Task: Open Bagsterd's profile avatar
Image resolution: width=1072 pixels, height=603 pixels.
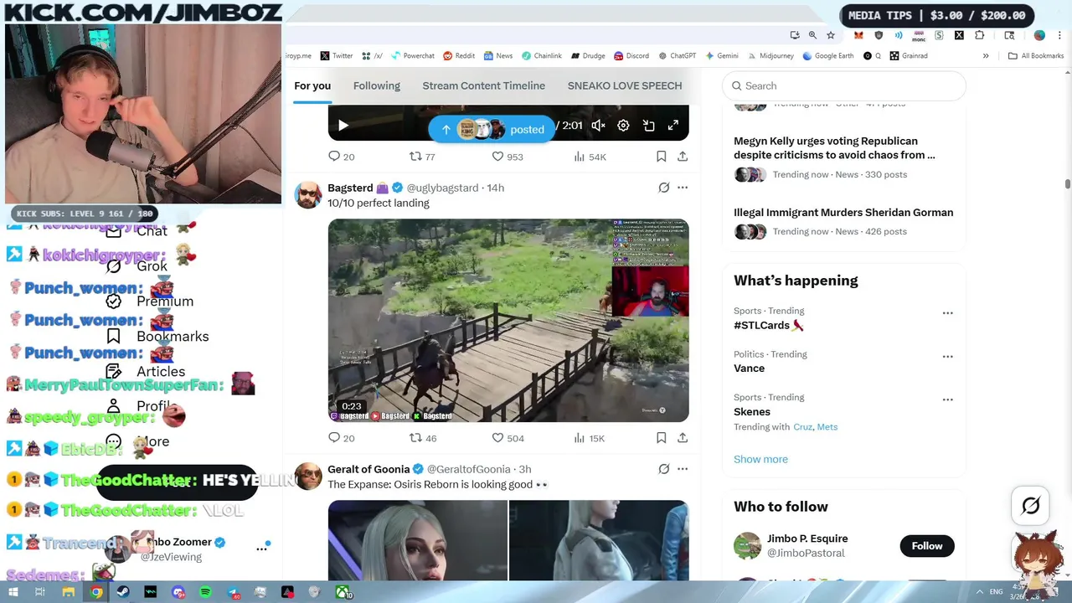Action: (307, 195)
